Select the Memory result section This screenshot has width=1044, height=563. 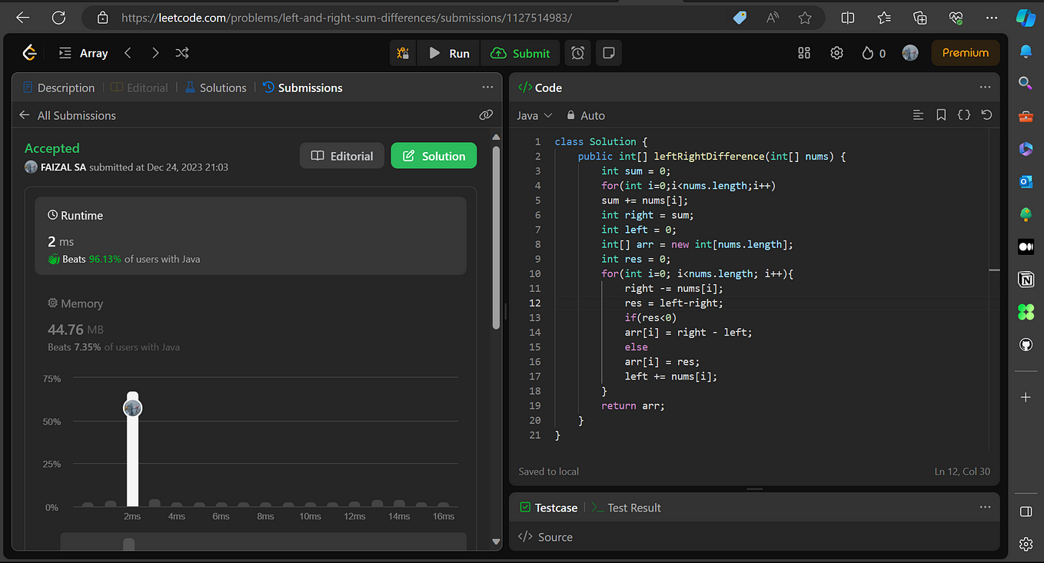click(251, 326)
